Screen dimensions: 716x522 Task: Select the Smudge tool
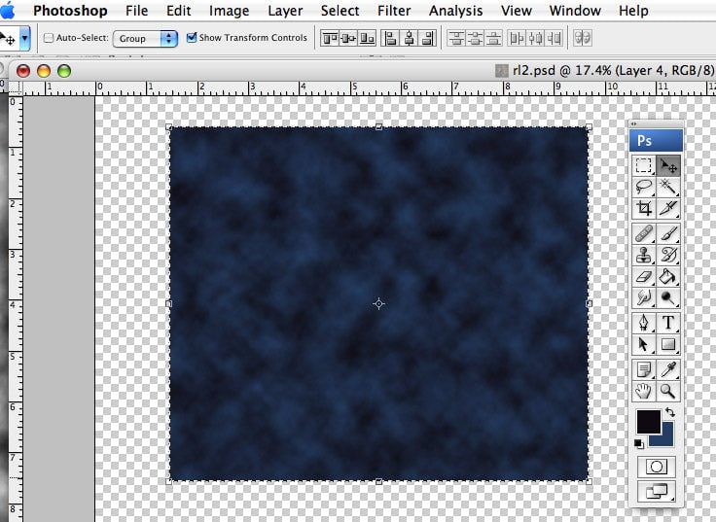pos(644,298)
